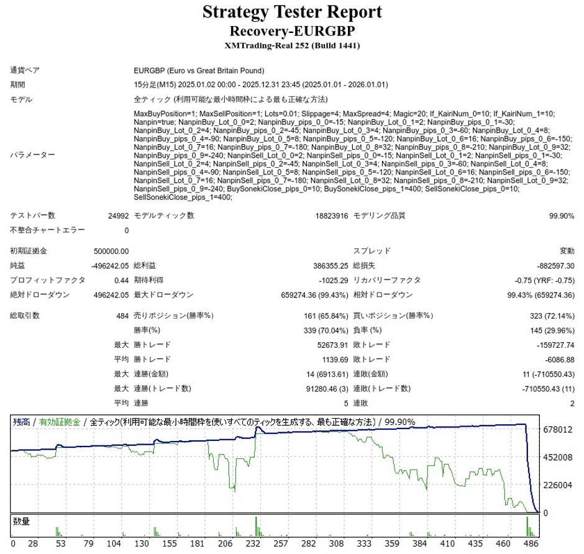Select short positions 161 (65.84%)

tap(326, 316)
